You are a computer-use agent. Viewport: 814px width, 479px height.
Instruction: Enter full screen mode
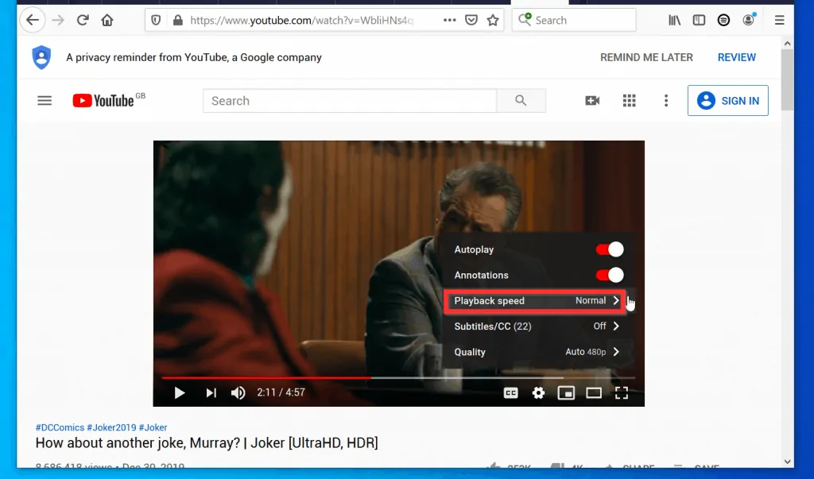pos(622,393)
